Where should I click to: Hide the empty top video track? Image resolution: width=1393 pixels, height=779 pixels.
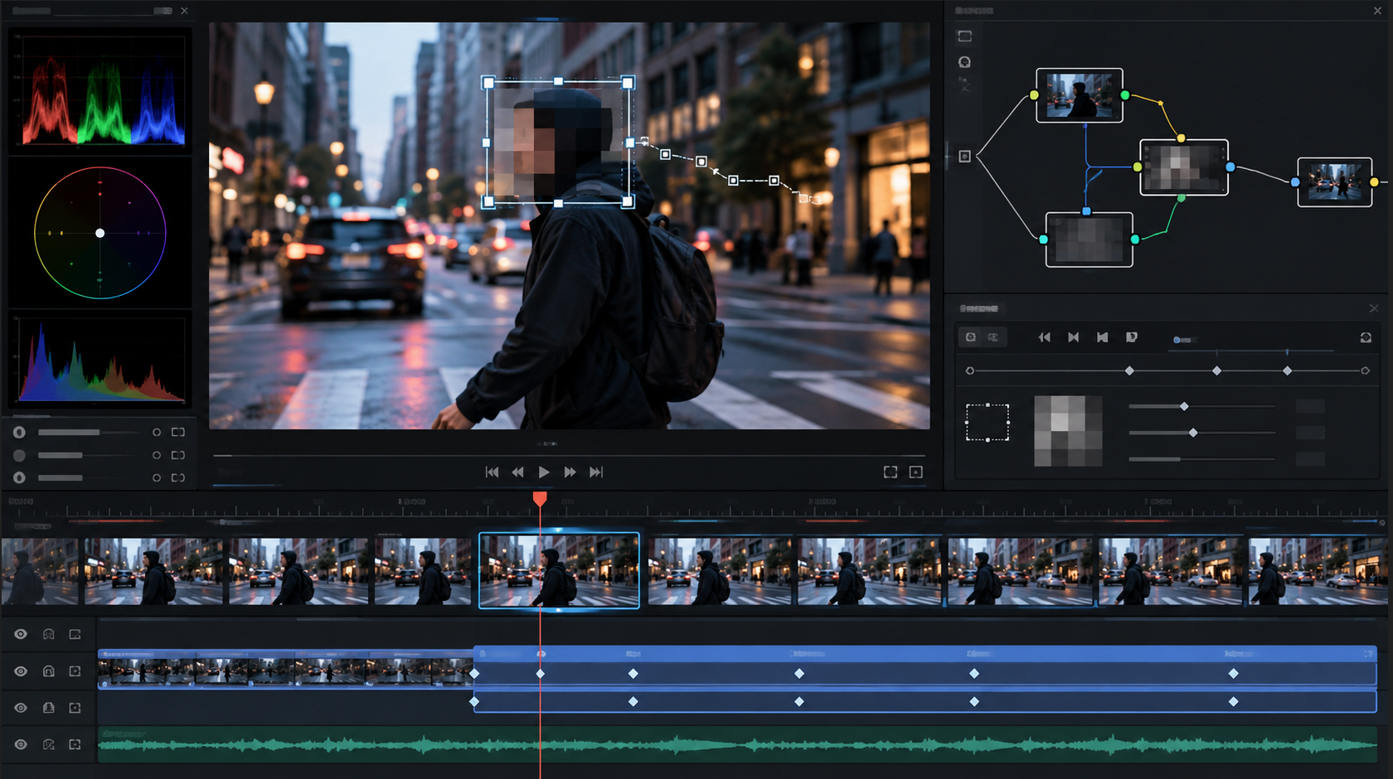coord(21,634)
